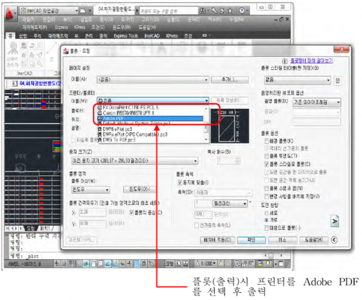
Task: Open plot style table dropdown
Action: coord(297,80)
